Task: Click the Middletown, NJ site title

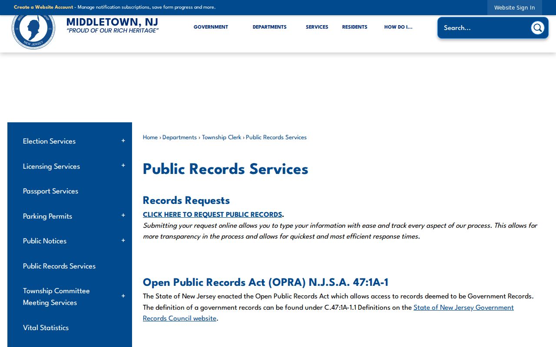Action: 112,22
